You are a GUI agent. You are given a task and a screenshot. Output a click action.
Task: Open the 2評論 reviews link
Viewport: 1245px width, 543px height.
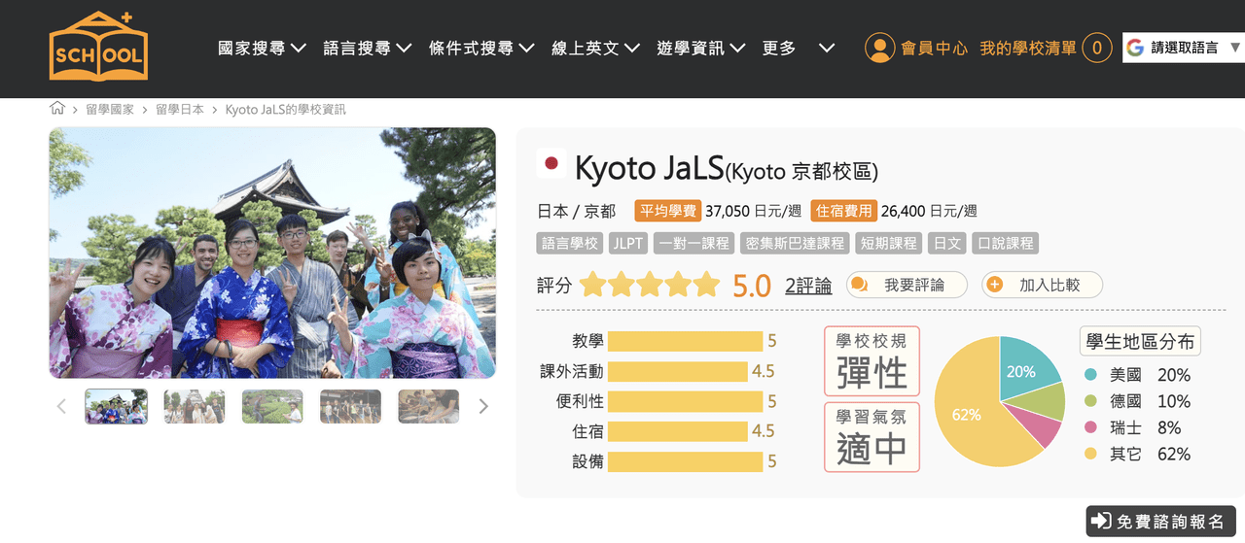click(808, 286)
